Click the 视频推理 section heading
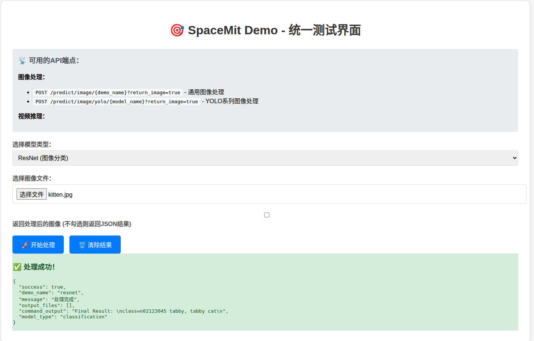Screen dimensions: 534x341 click(x=31, y=116)
